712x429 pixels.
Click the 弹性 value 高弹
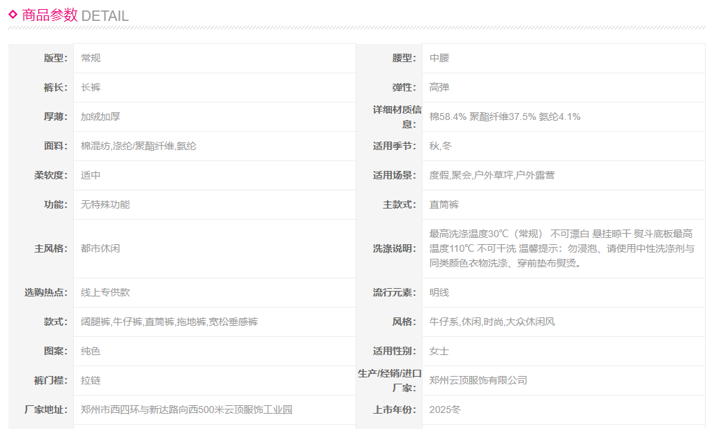click(439, 87)
